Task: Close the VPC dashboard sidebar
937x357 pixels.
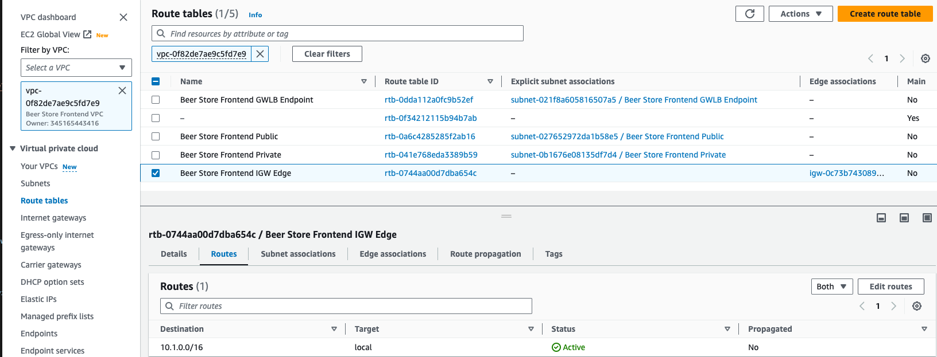Action: [123, 17]
